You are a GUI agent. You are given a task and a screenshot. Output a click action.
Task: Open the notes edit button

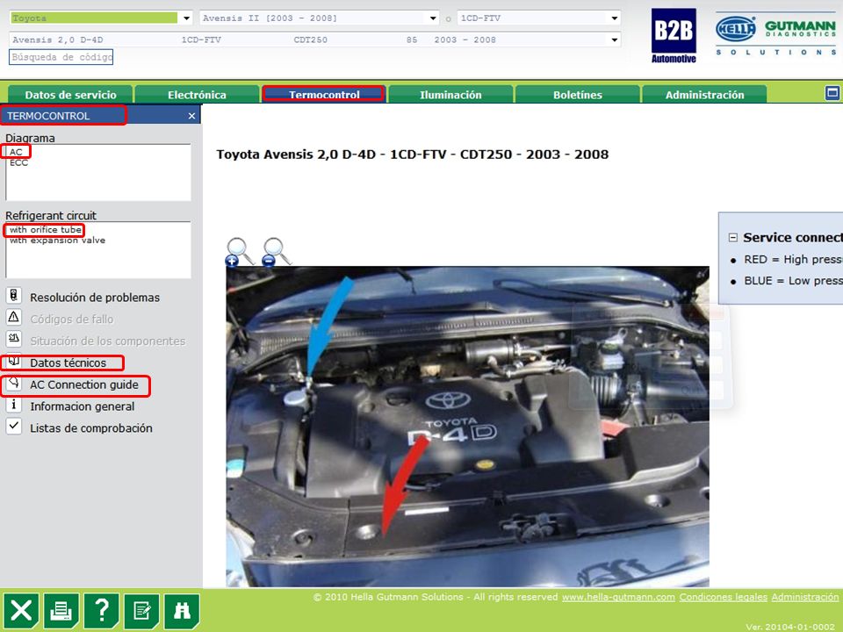141,611
